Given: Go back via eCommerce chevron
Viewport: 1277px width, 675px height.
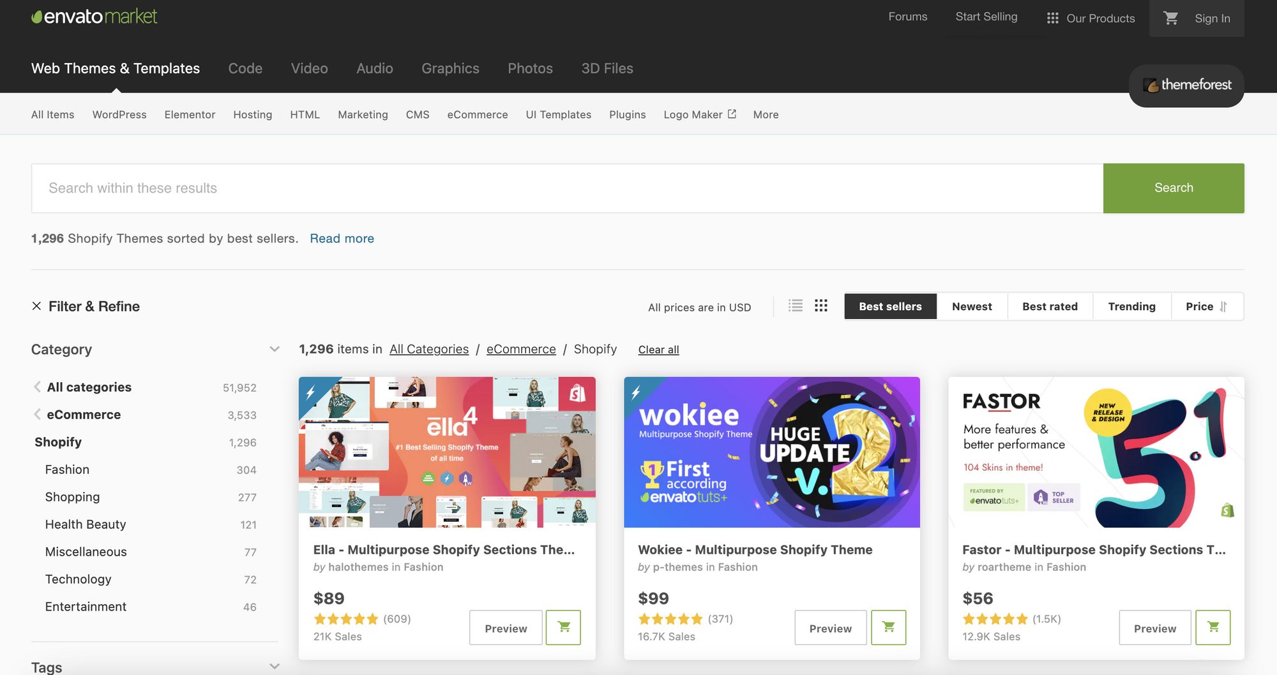Looking at the screenshot, I should pyautogui.click(x=37, y=415).
